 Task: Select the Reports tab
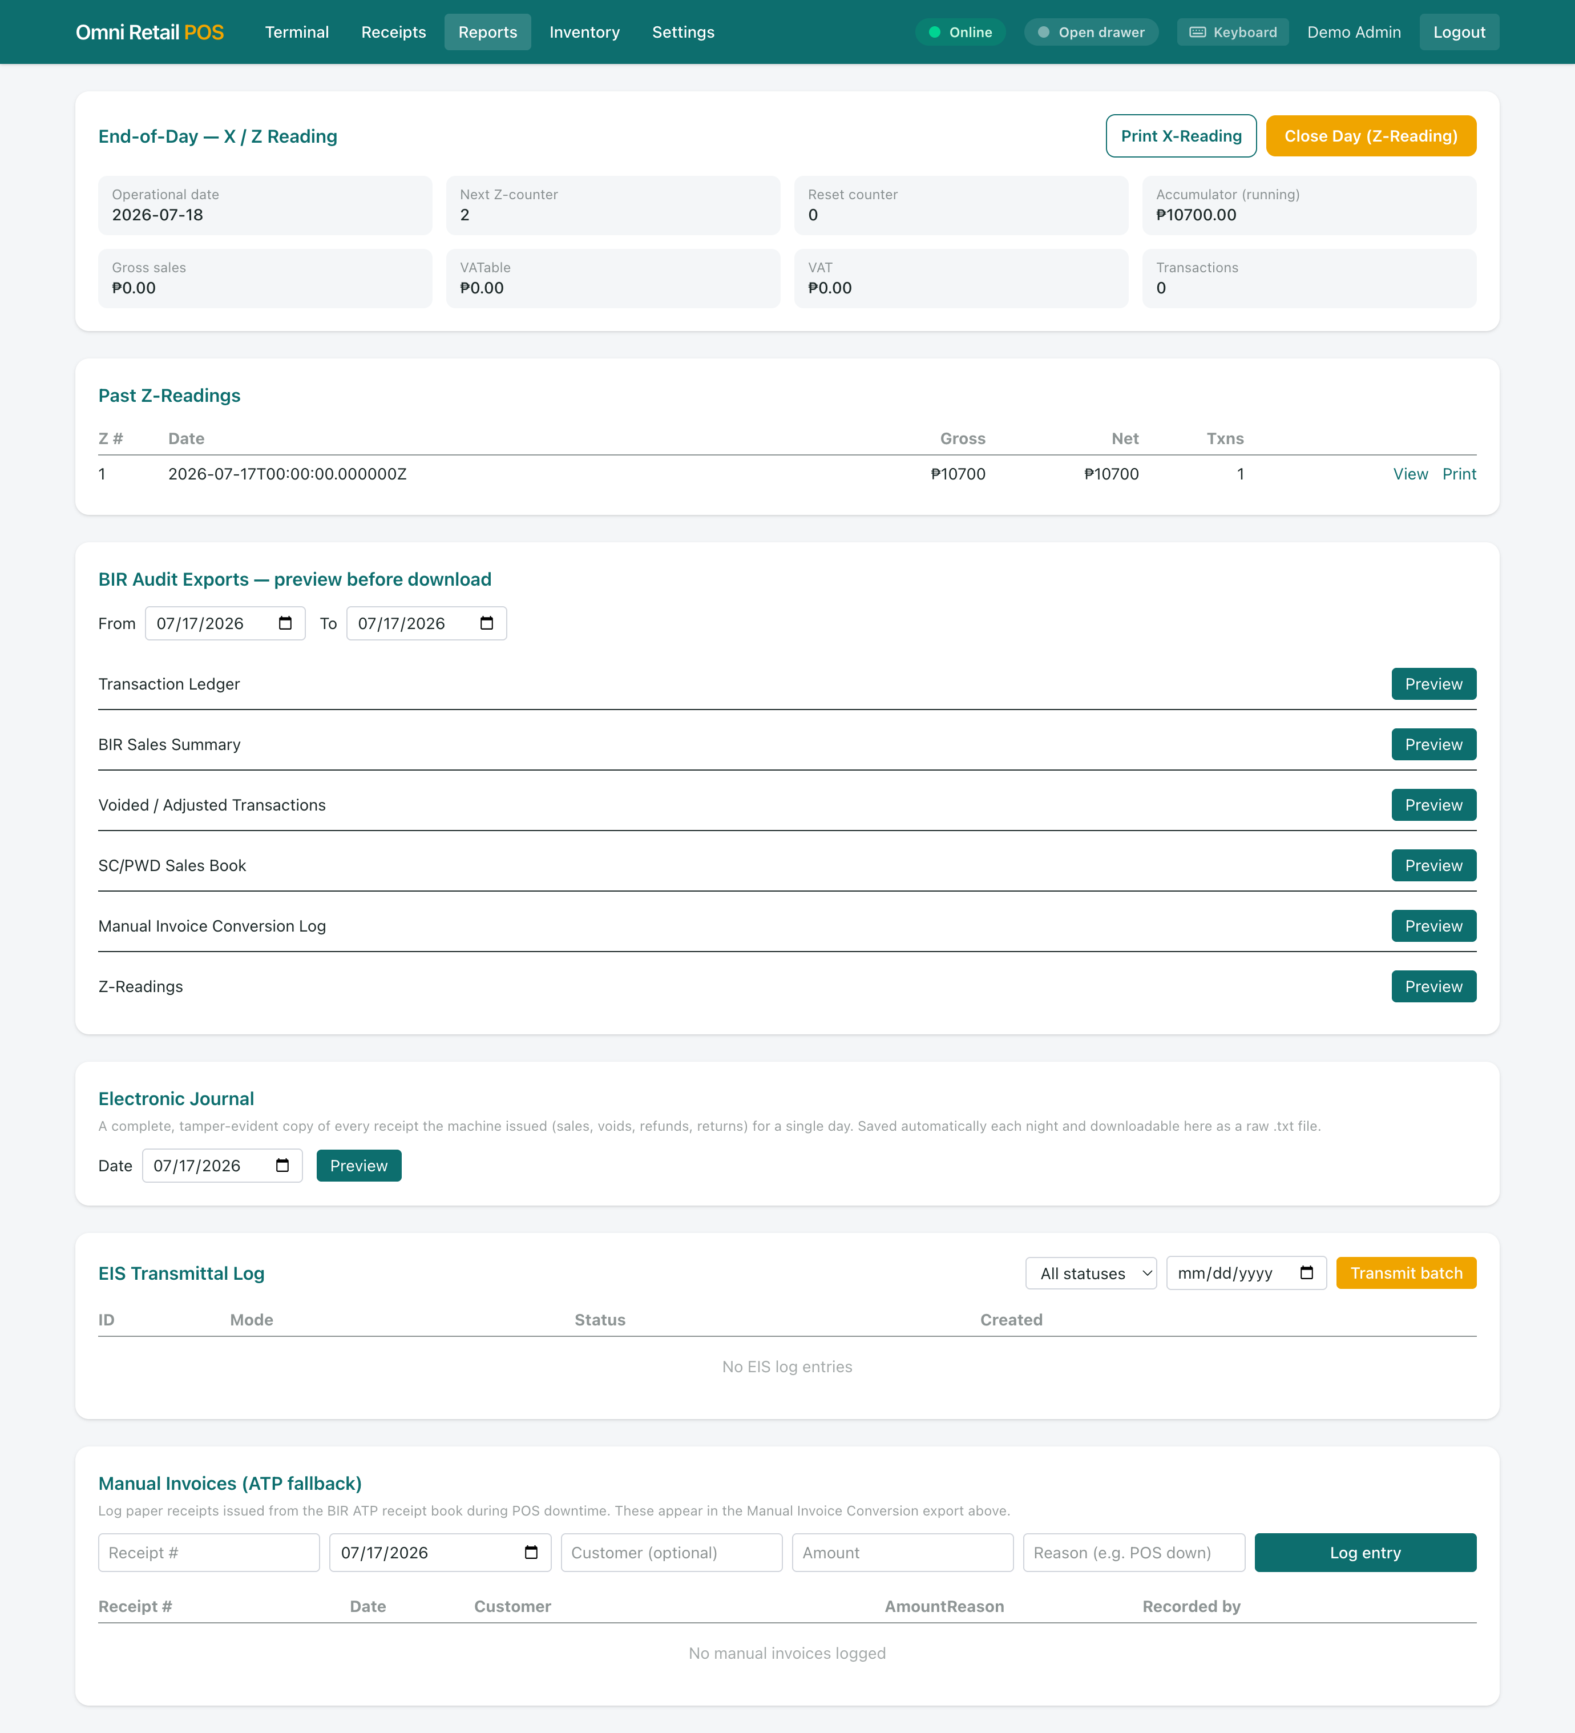(487, 32)
